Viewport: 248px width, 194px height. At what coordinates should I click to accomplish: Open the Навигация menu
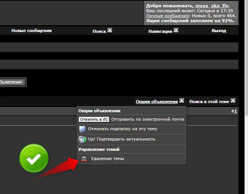(x=160, y=31)
